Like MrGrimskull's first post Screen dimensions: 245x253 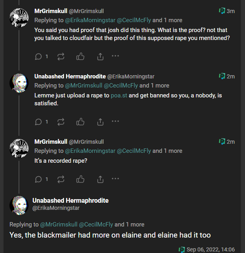(81, 57)
